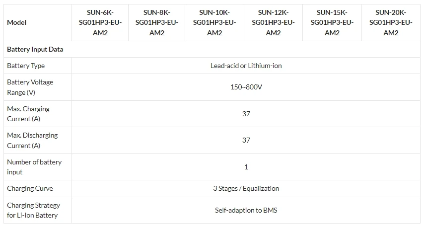The width and height of the screenshot is (426, 230).
Task: Click the Lead-acid or Lithium-ion value
Action: click(246, 66)
